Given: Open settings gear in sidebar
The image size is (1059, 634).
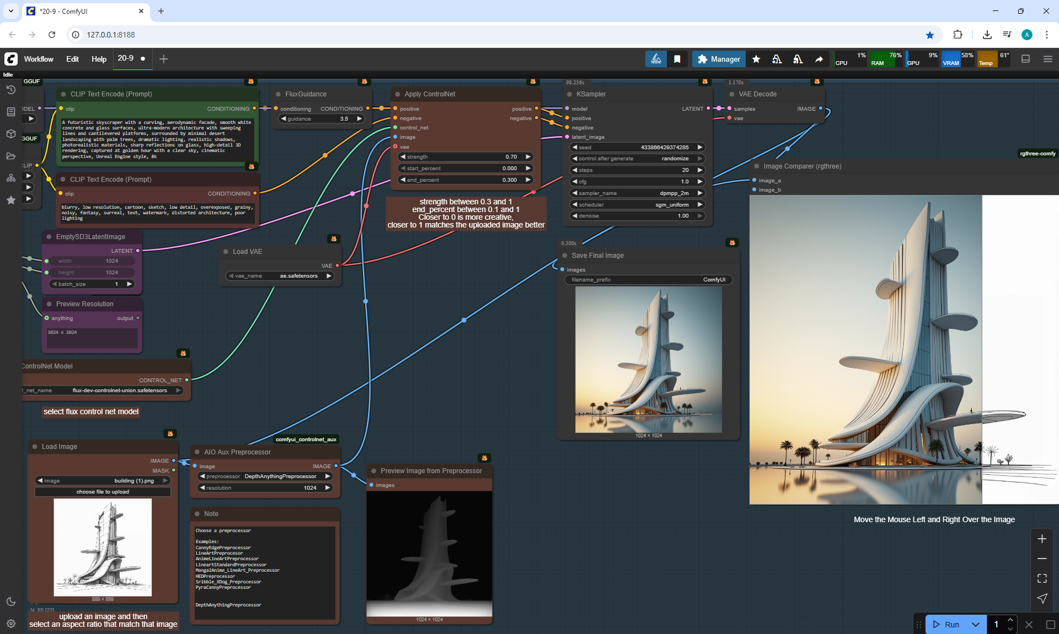Looking at the screenshot, I should click(x=10, y=624).
